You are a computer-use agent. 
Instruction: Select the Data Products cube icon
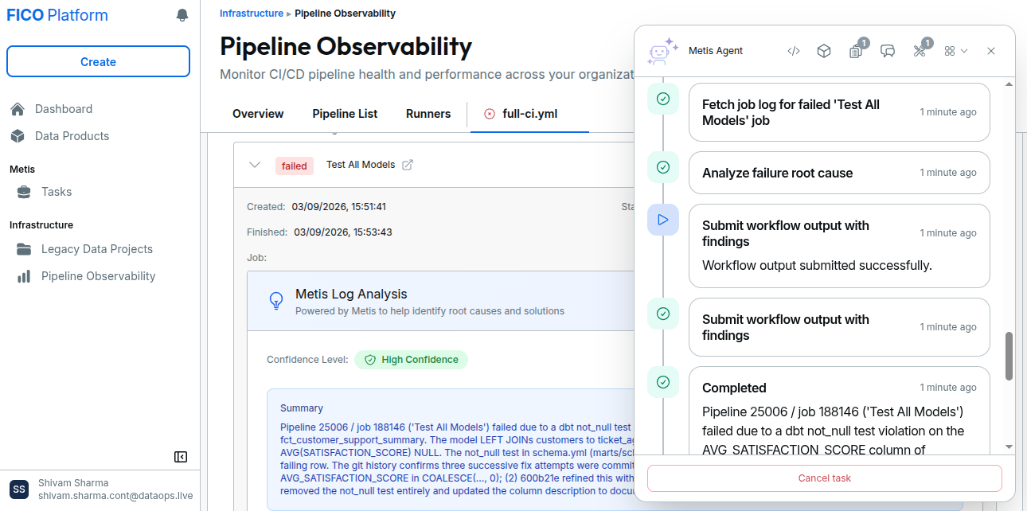[18, 136]
